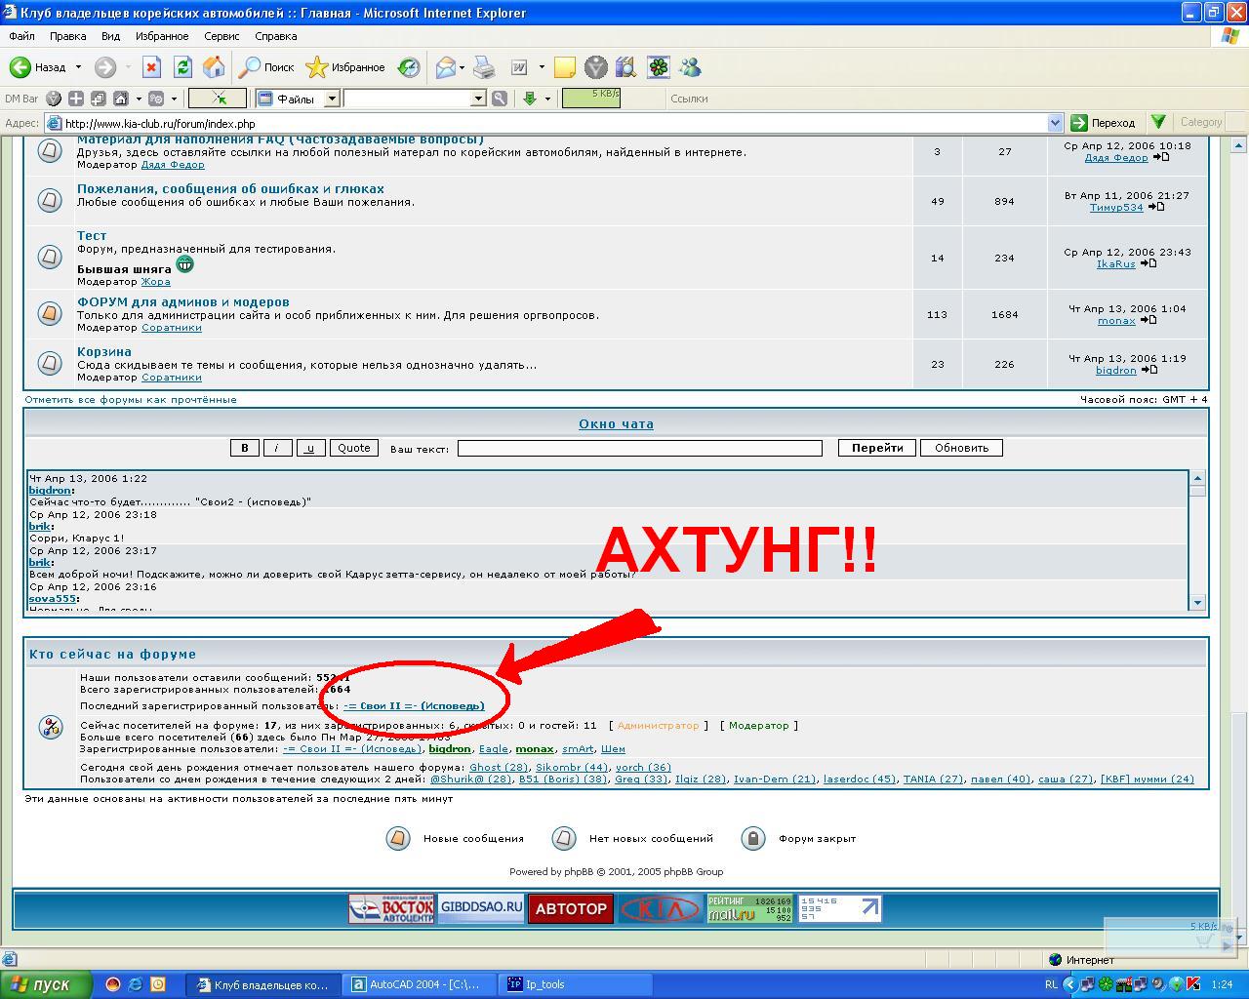This screenshot has width=1249, height=999.
Task: Open the Корзина forum link
Action: [x=104, y=351]
